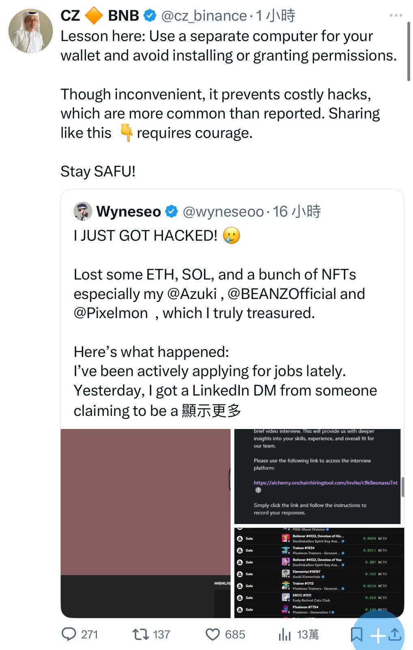Tap the share upload icon
The image size is (413, 650).
coord(395,635)
